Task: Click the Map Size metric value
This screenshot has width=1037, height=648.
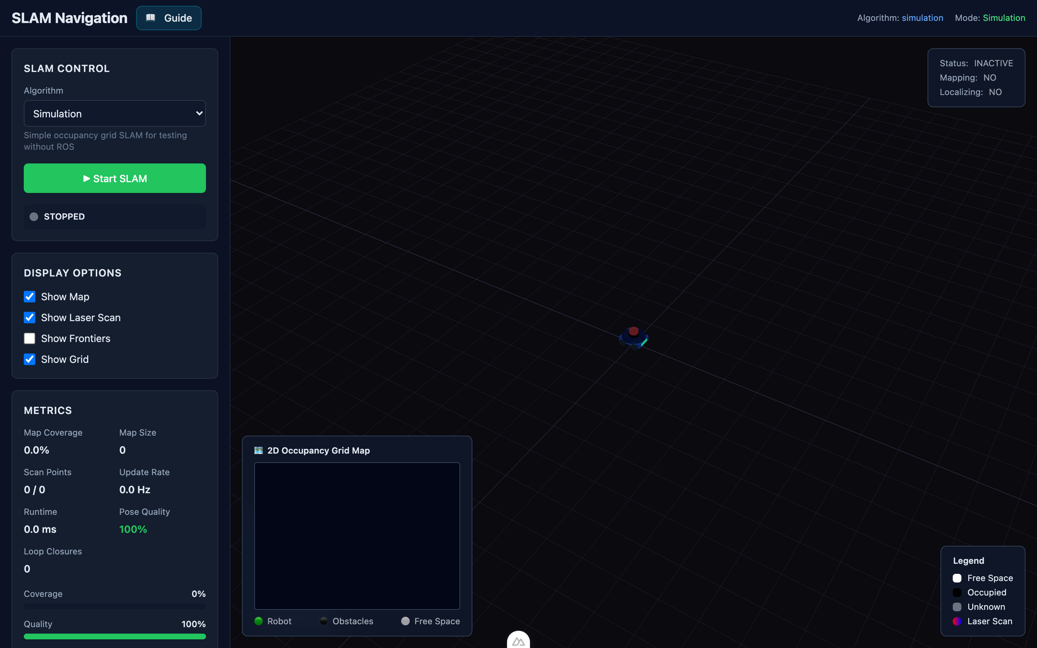Action: (x=122, y=450)
